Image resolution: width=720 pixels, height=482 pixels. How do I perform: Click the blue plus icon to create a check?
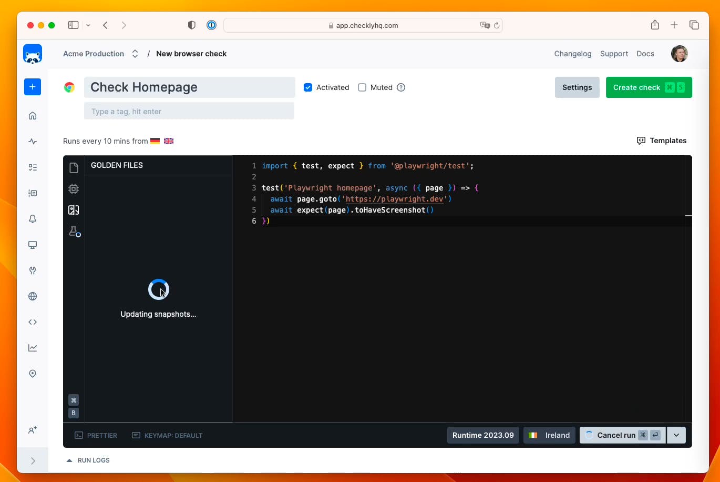pyautogui.click(x=32, y=87)
